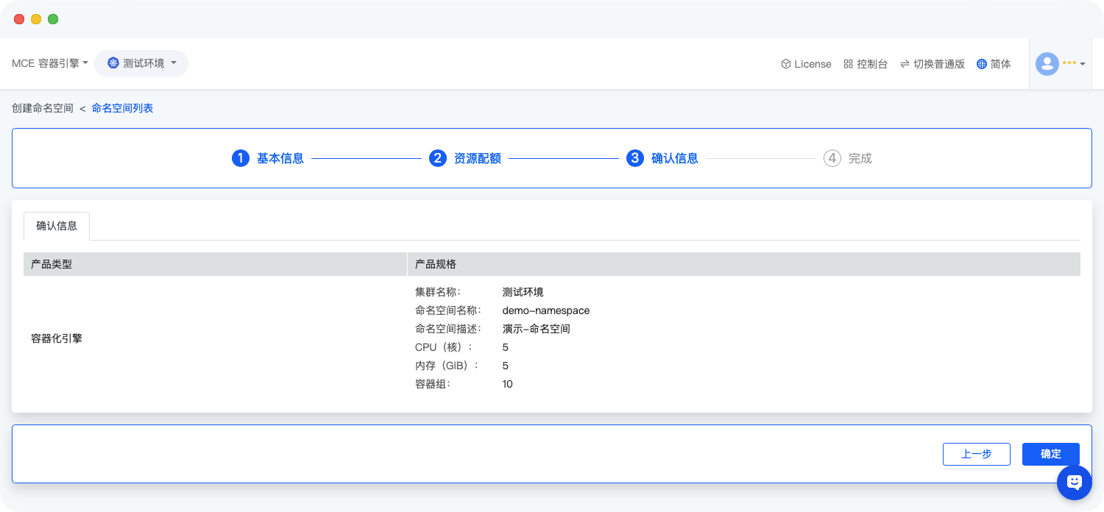Screen dimensions: 1104x512
Task: Click the 上一步 previous step button
Action: 976,454
